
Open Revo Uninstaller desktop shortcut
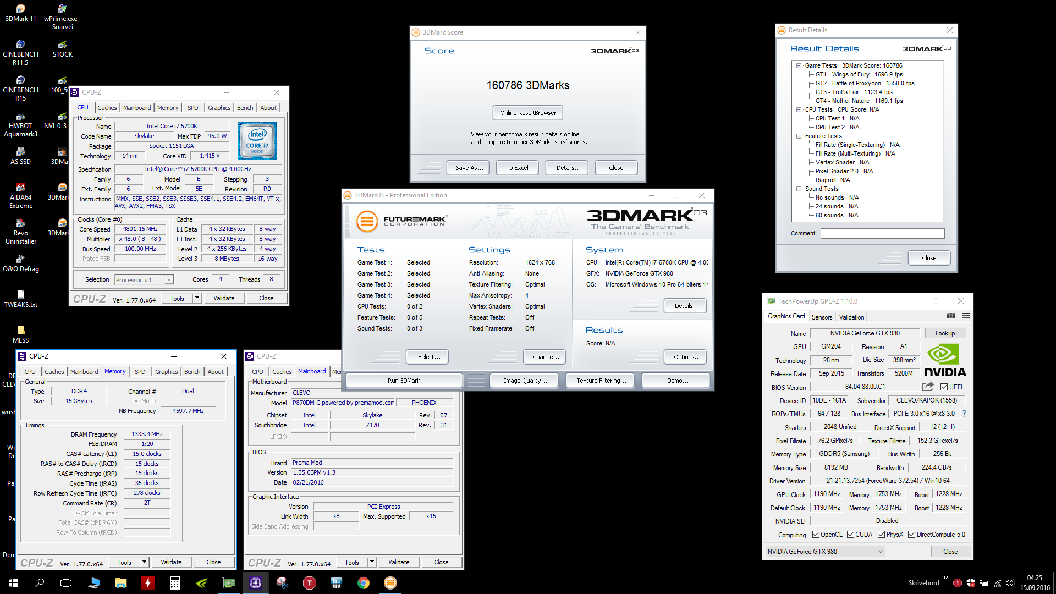pos(20,232)
